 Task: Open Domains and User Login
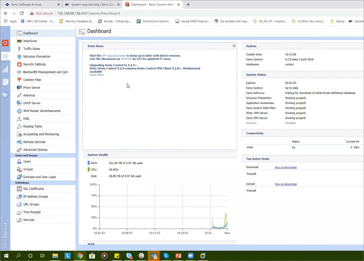click(43, 177)
